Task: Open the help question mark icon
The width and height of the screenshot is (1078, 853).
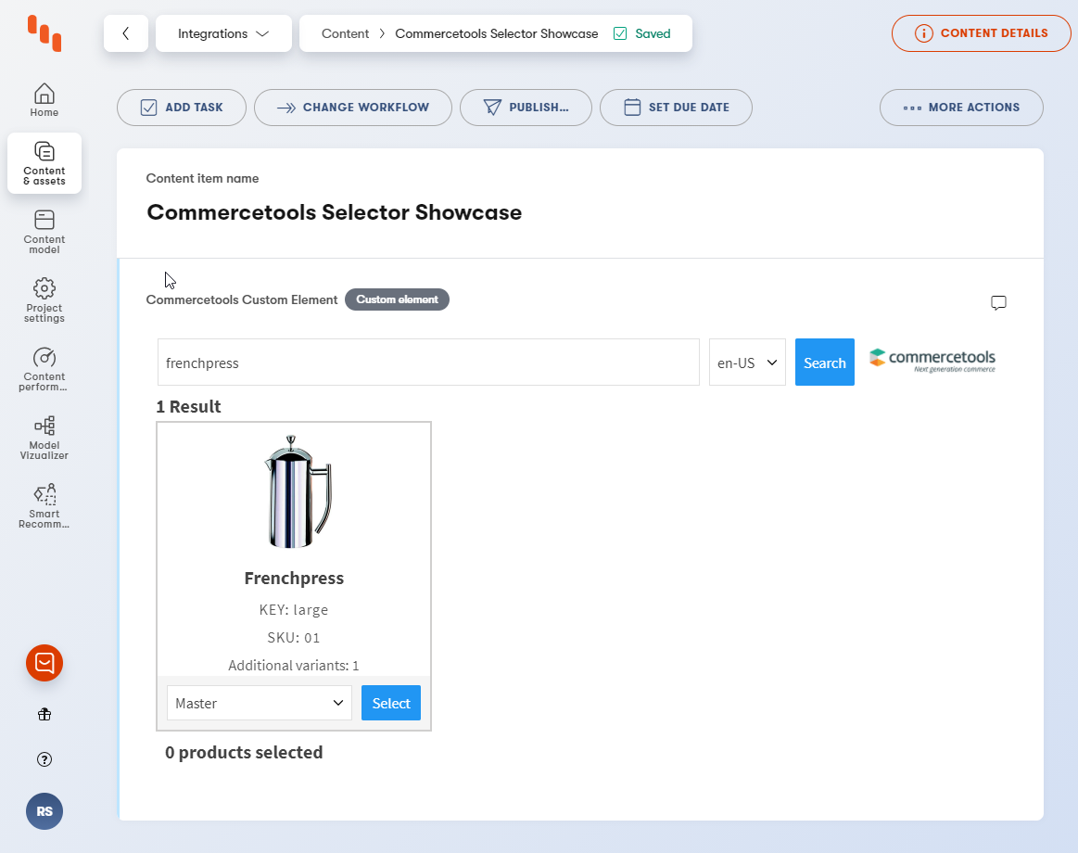Action: click(x=44, y=759)
